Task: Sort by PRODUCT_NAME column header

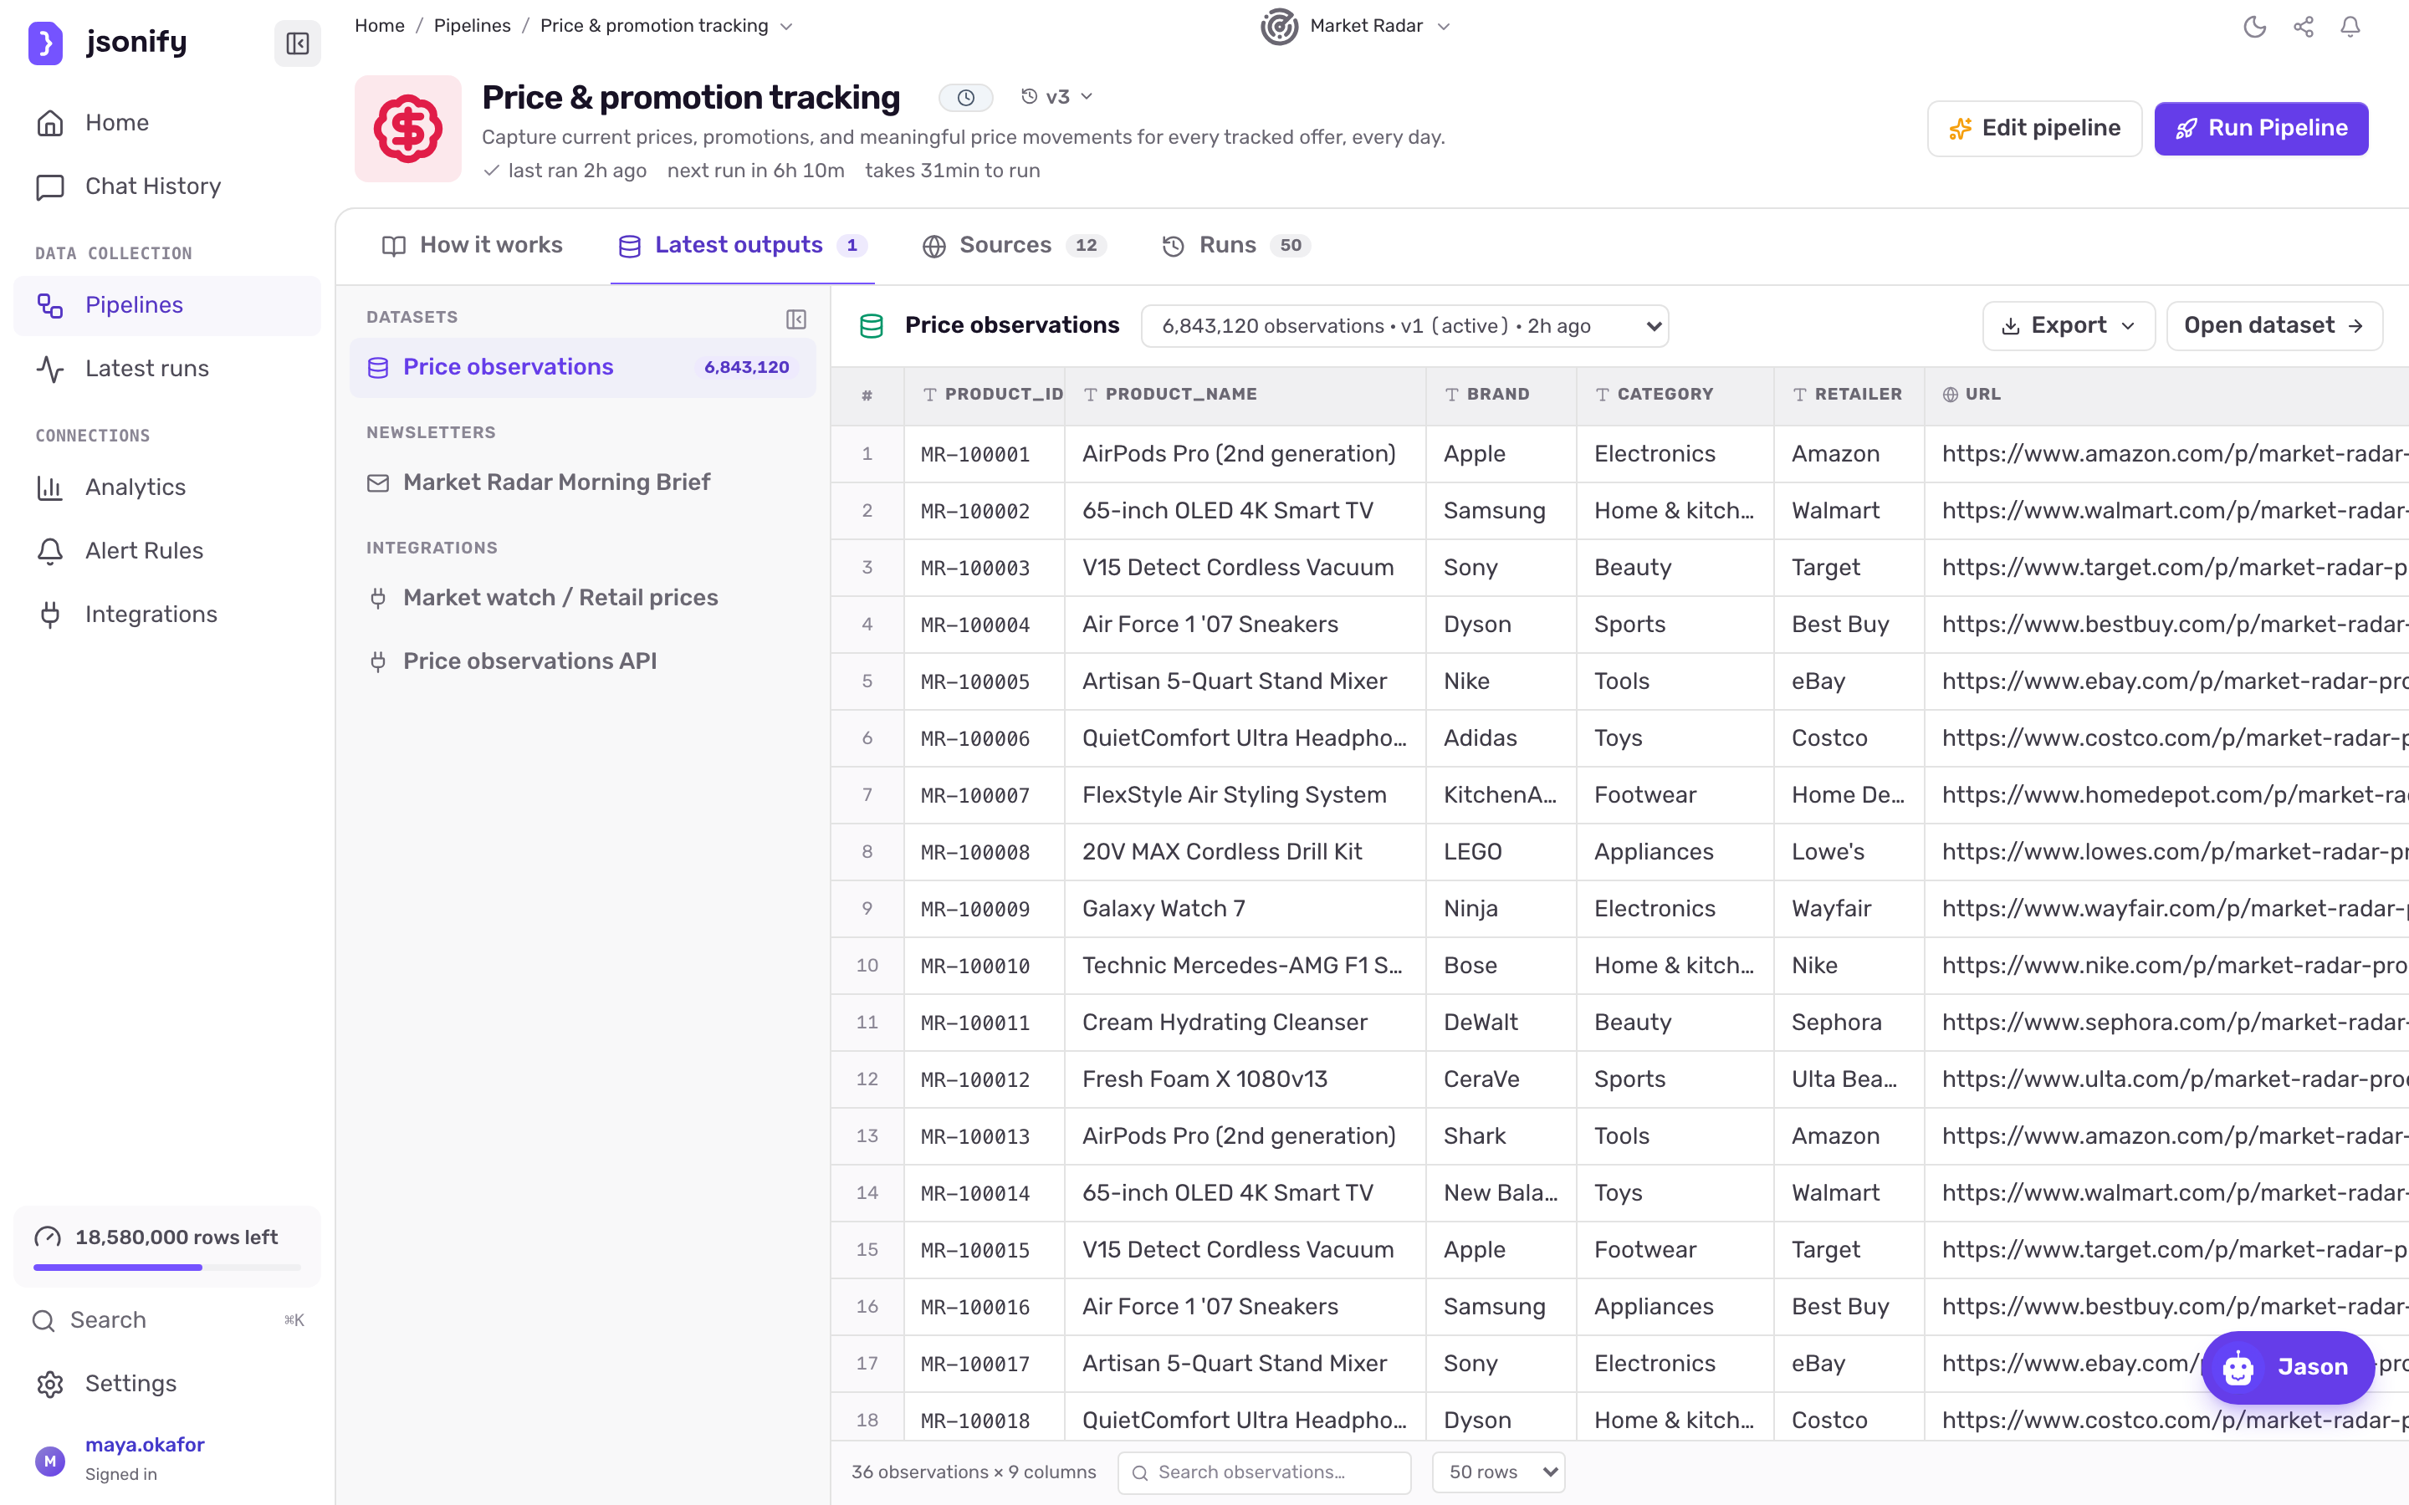Action: point(1245,395)
